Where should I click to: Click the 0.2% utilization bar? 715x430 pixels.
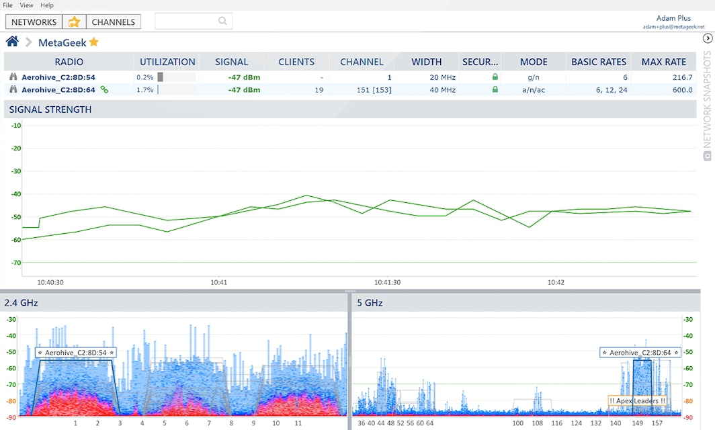177,77
